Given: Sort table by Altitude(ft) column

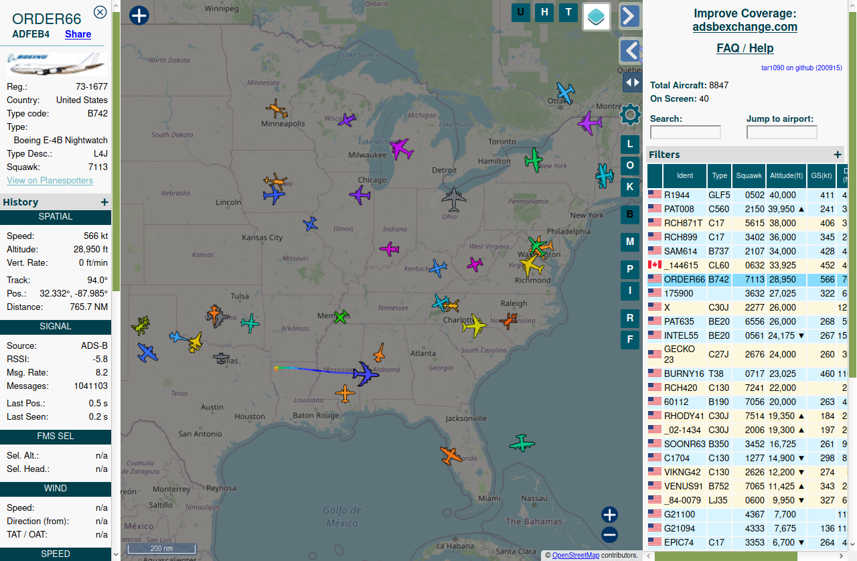Looking at the screenshot, I should [786, 176].
